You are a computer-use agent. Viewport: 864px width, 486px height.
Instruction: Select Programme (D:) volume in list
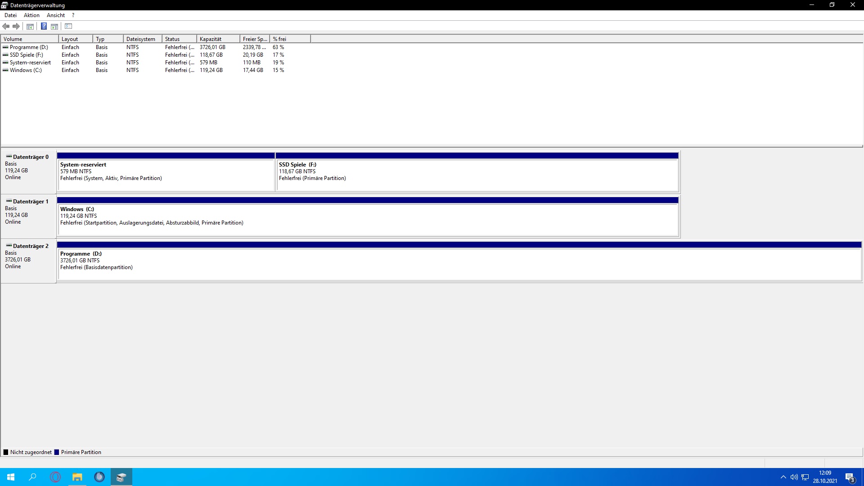click(28, 47)
